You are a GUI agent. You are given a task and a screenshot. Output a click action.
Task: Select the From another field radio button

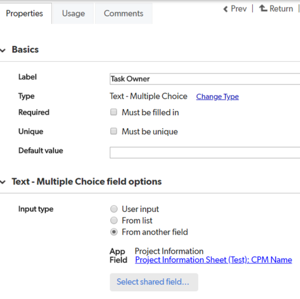(x=114, y=232)
